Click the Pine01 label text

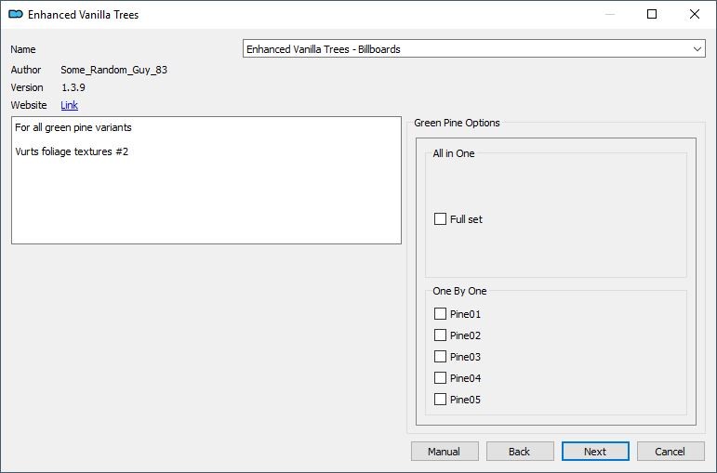click(x=466, y=314)
